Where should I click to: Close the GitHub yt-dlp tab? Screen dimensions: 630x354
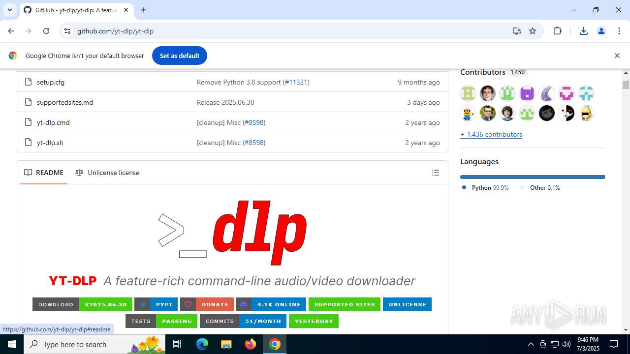[126, 10]
